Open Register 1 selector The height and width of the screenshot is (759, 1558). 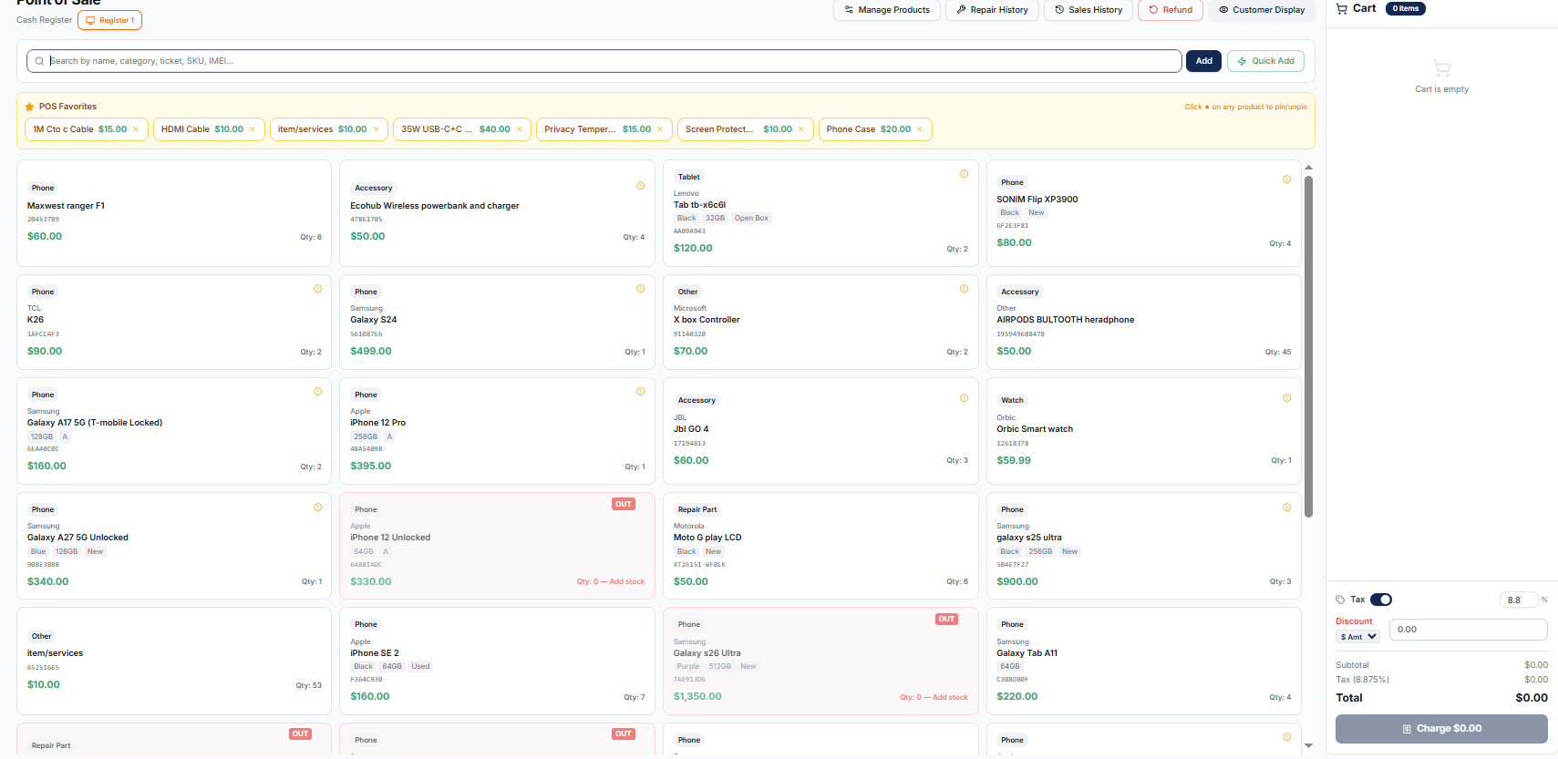[110, 20]
